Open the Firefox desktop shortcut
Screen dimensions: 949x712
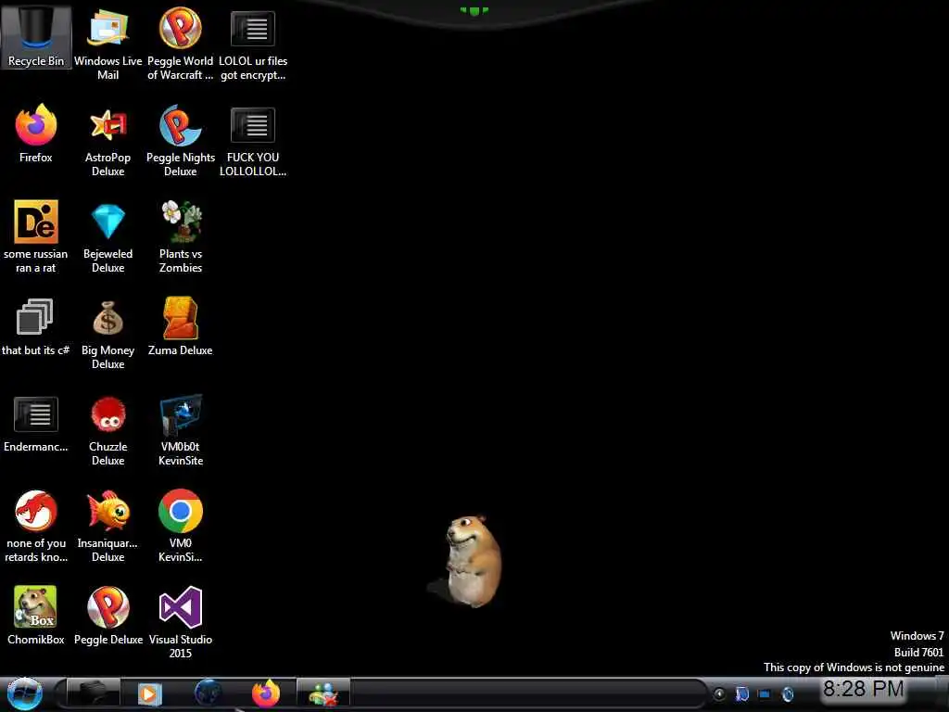tap(36, 133)
